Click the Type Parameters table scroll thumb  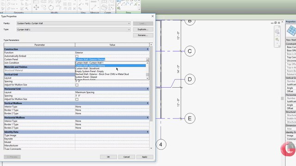tap(151, 84)
